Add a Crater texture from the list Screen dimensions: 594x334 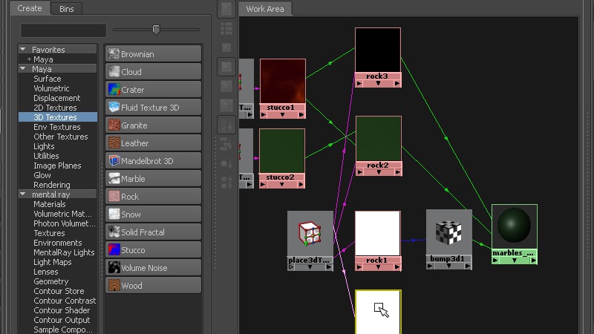click(153, 90)
